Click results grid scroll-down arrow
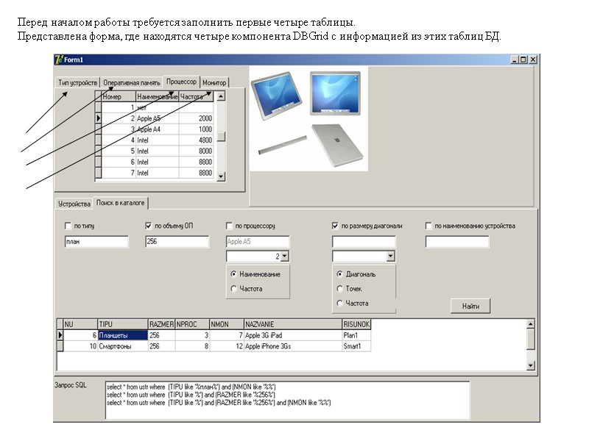 click(530, 365)
